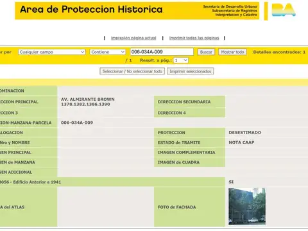Viewport: 308px width, 231px height.
Task: Click the Mostrar todo button
Action: pos(232,52)
